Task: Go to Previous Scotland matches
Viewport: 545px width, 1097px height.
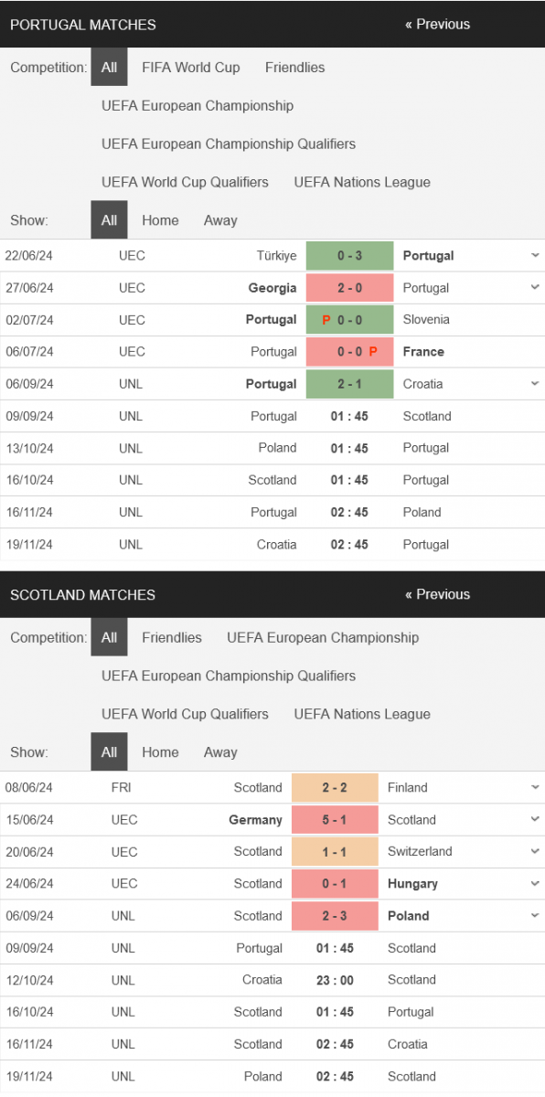Action: pyautogui.click(x=437, y=594)
